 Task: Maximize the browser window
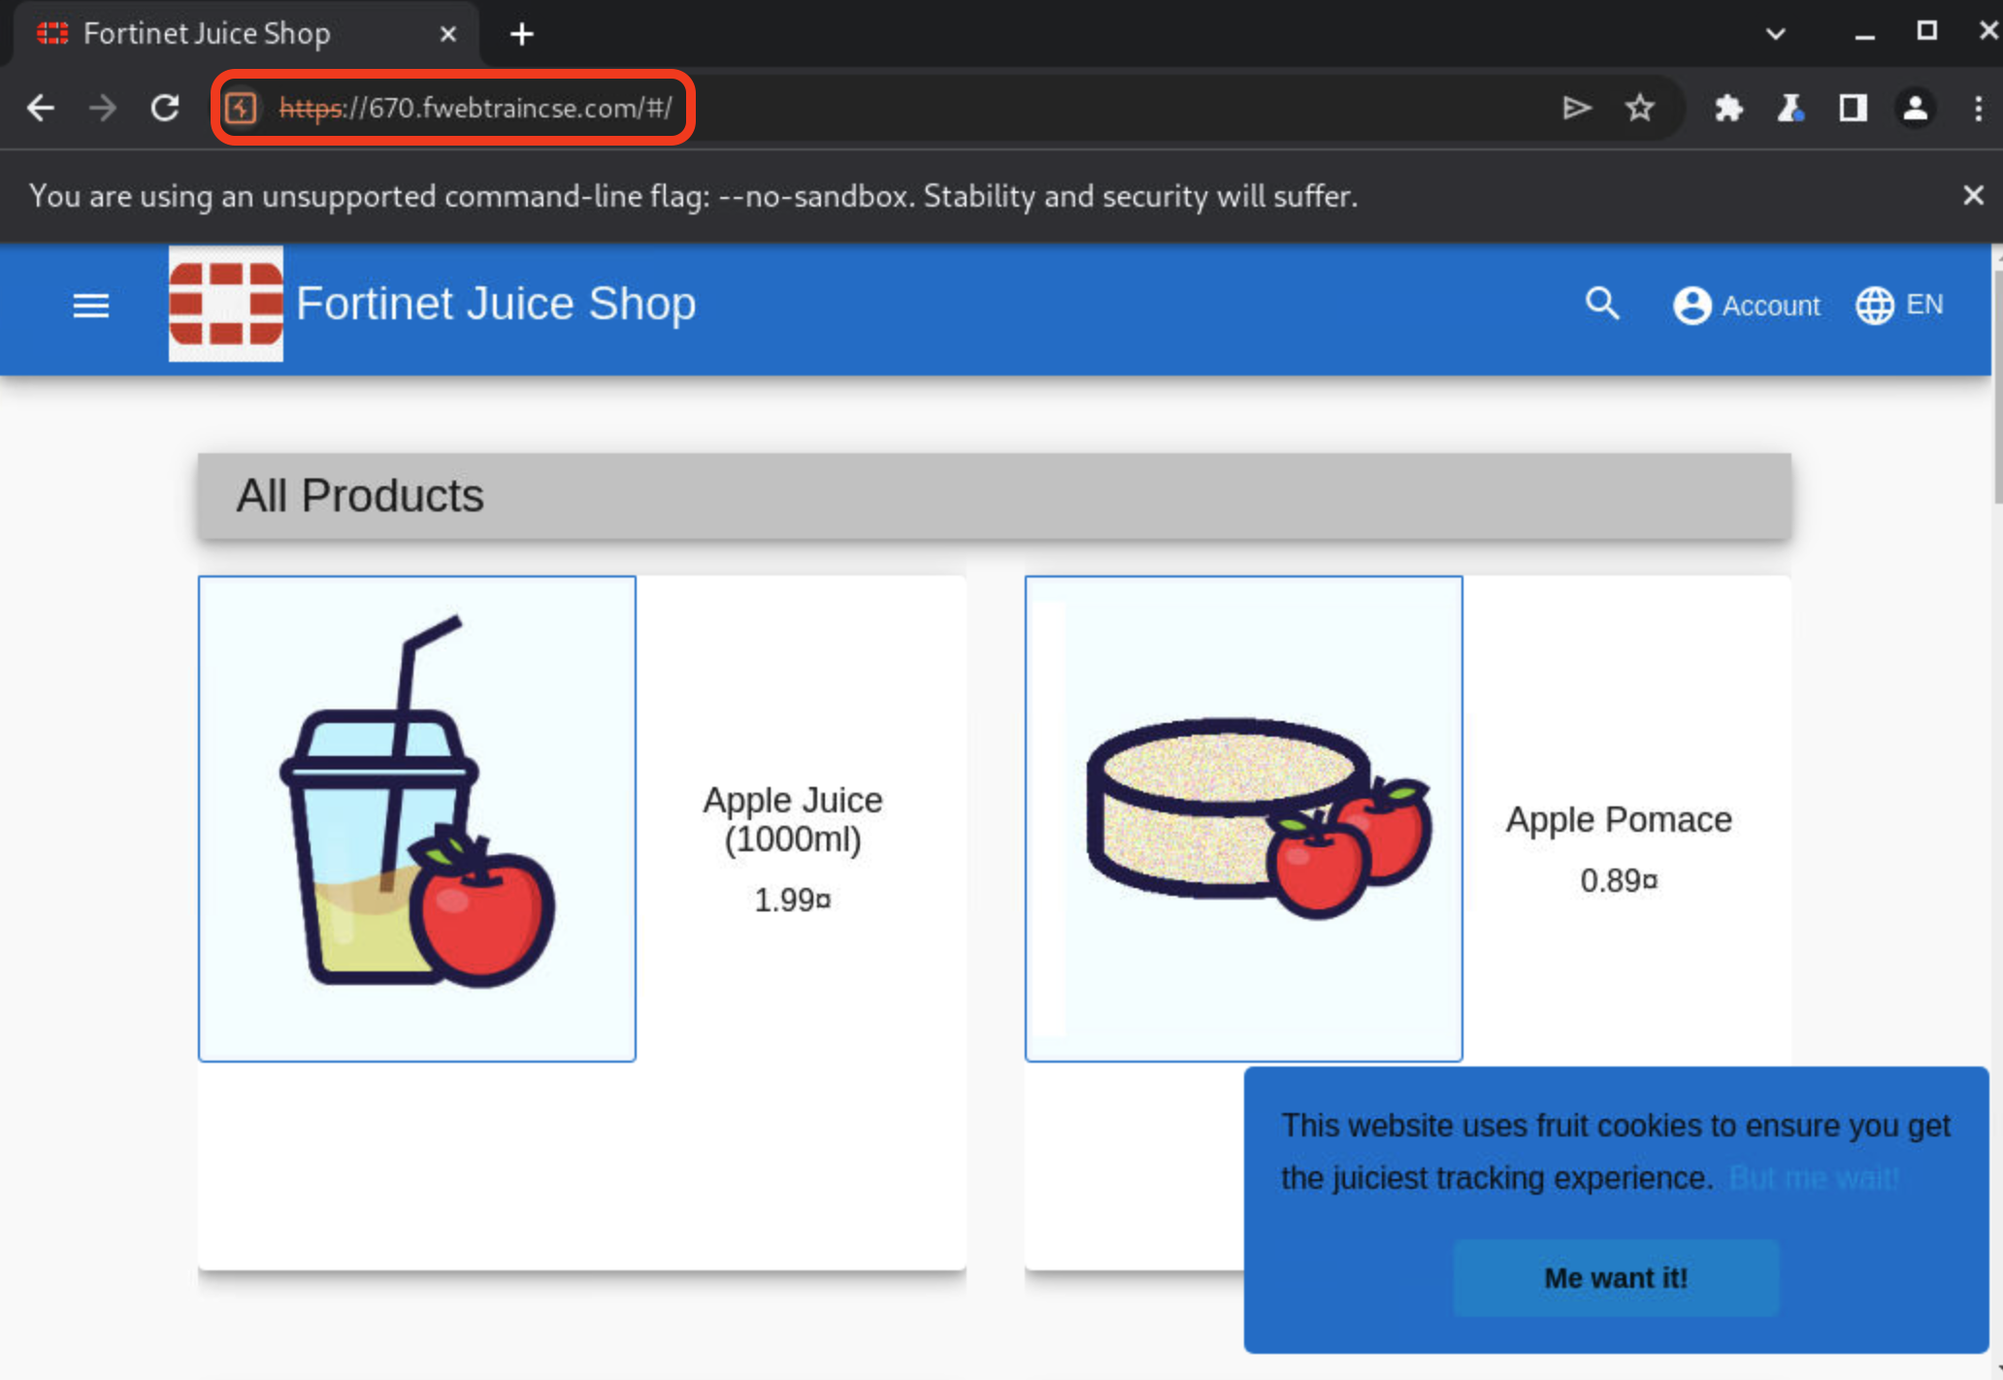click(1927, 31)
